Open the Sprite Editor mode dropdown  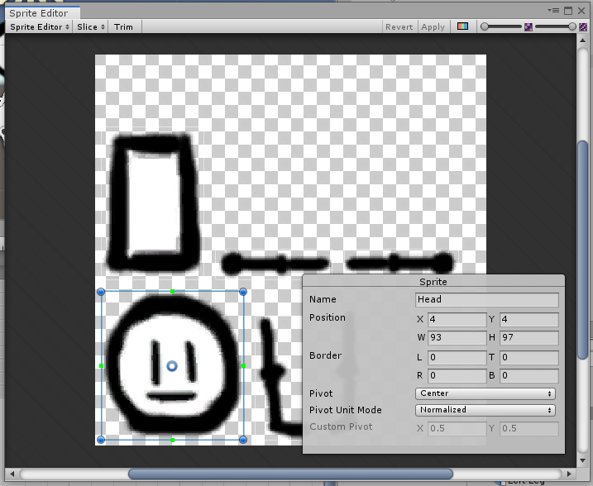(40, 26)
